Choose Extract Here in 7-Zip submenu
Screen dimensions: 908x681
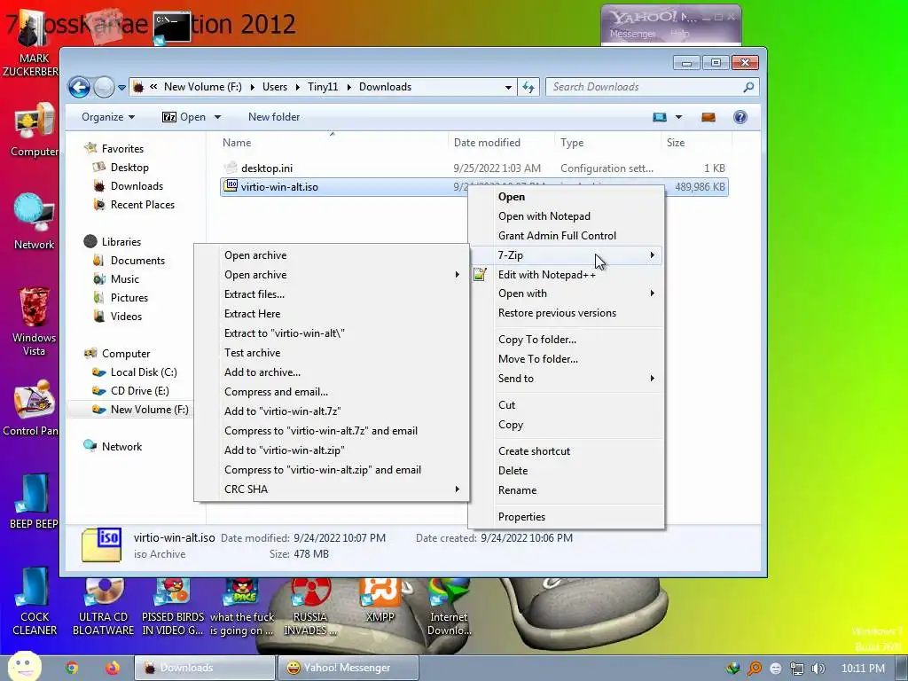point(332,314)
